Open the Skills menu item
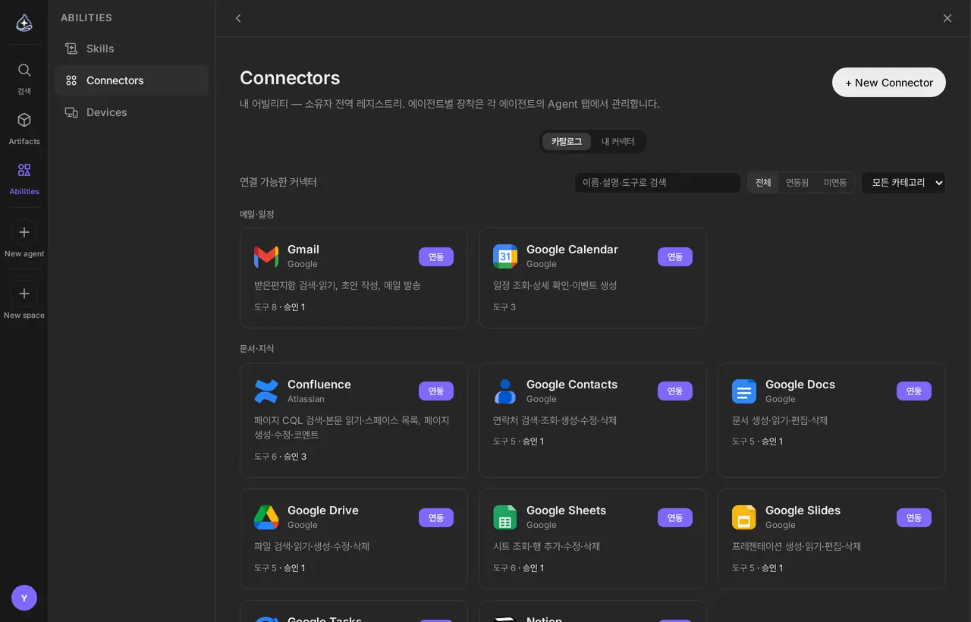Viewport: 971px width, 622px height. [x=131, y=49]
